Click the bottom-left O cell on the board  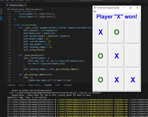[x=101, y=80]
